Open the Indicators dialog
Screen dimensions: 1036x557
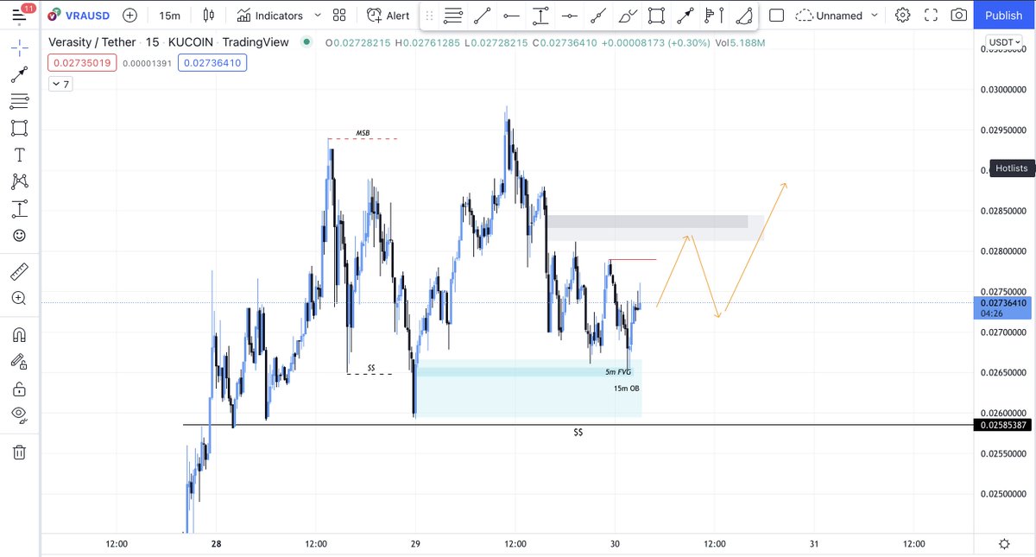(x=270, y=15)
